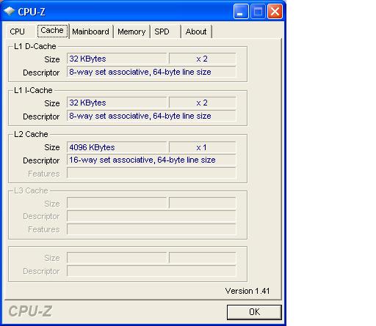Open the Mainboard tab

click(91, 32)
